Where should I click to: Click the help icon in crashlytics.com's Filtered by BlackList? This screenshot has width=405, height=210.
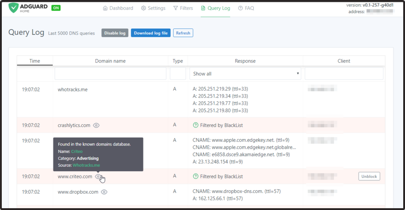tap(196, 125)
